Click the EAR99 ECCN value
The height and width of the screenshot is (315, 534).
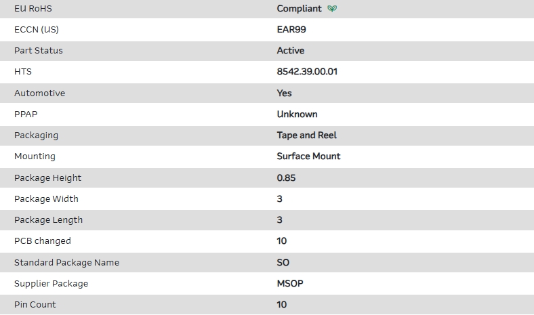[x=291, y=30]
